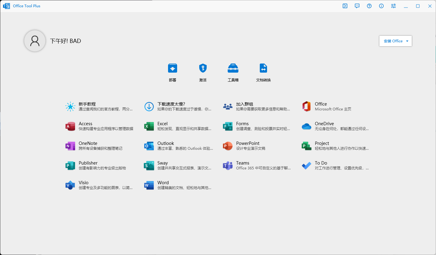Click the Forms title text

242,124
